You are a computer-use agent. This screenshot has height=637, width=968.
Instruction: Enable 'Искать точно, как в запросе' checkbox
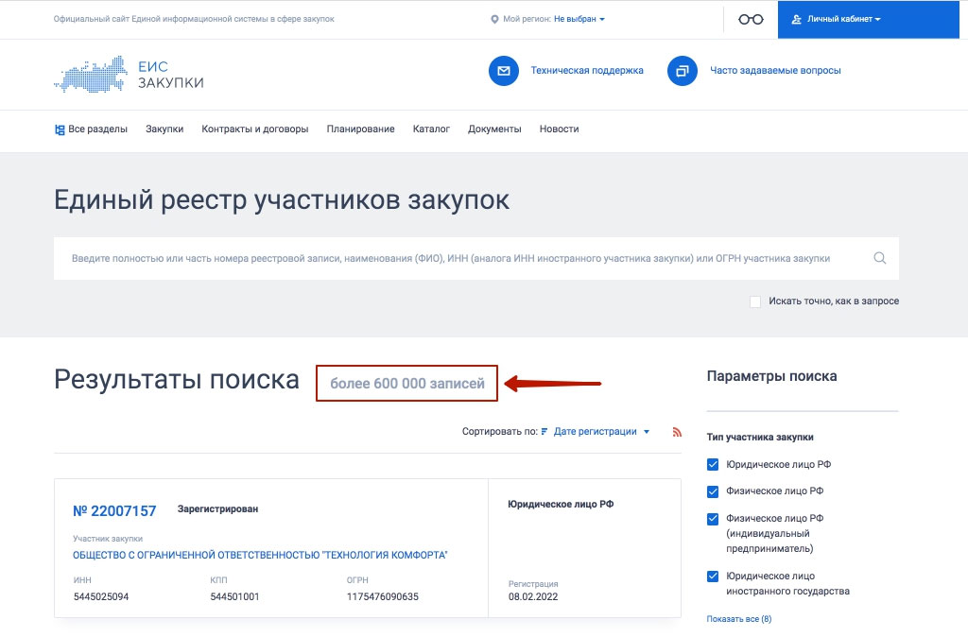coord(755,301)
